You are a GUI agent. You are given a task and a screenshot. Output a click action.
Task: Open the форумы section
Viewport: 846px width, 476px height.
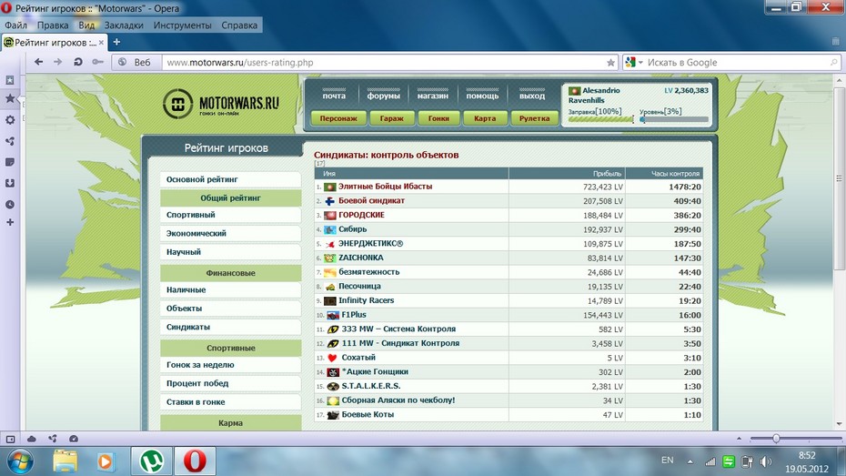[x=384, y=96]
